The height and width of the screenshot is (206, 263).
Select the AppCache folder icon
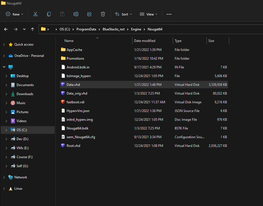tap(63, 50)
